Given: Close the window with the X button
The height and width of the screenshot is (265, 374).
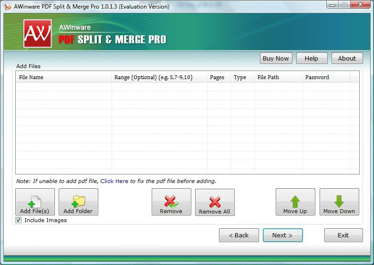Looking at the screenshot, I should (361, 5).
